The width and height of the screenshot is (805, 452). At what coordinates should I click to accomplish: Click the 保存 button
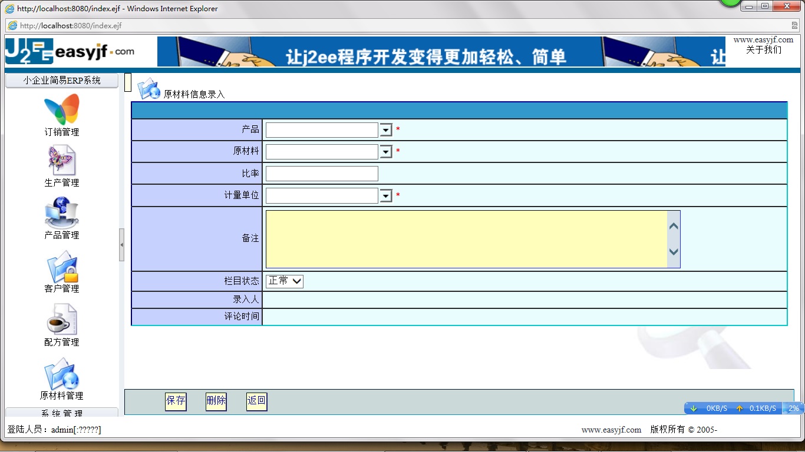[176, 401]
